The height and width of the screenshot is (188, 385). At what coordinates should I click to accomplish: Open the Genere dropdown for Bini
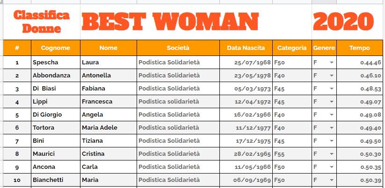pyautogui.click(x=332, y=141)
